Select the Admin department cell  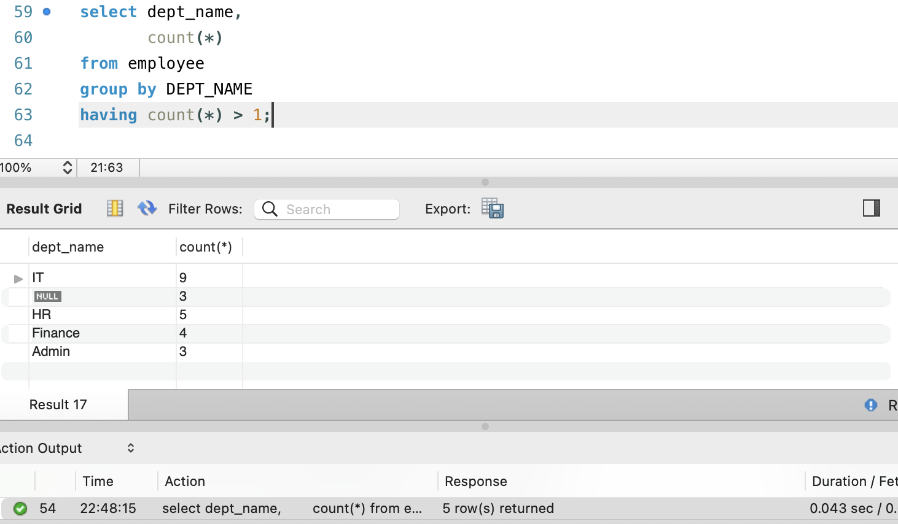pos(102,352)
